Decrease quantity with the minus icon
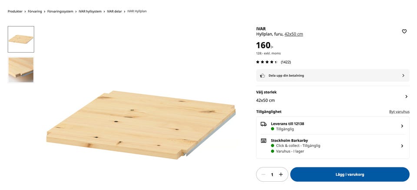The width and height of the screenshot is (417, 190). tap(263, 174)
